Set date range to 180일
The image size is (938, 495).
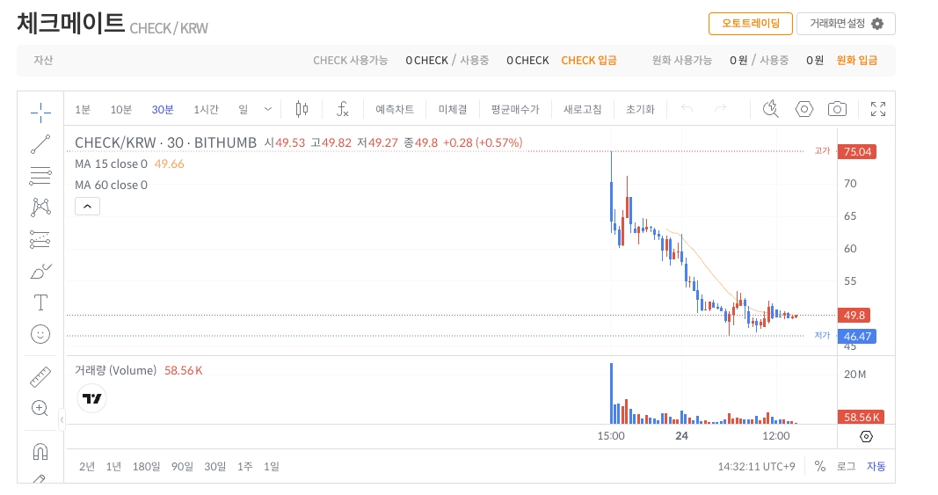(146, 466)
